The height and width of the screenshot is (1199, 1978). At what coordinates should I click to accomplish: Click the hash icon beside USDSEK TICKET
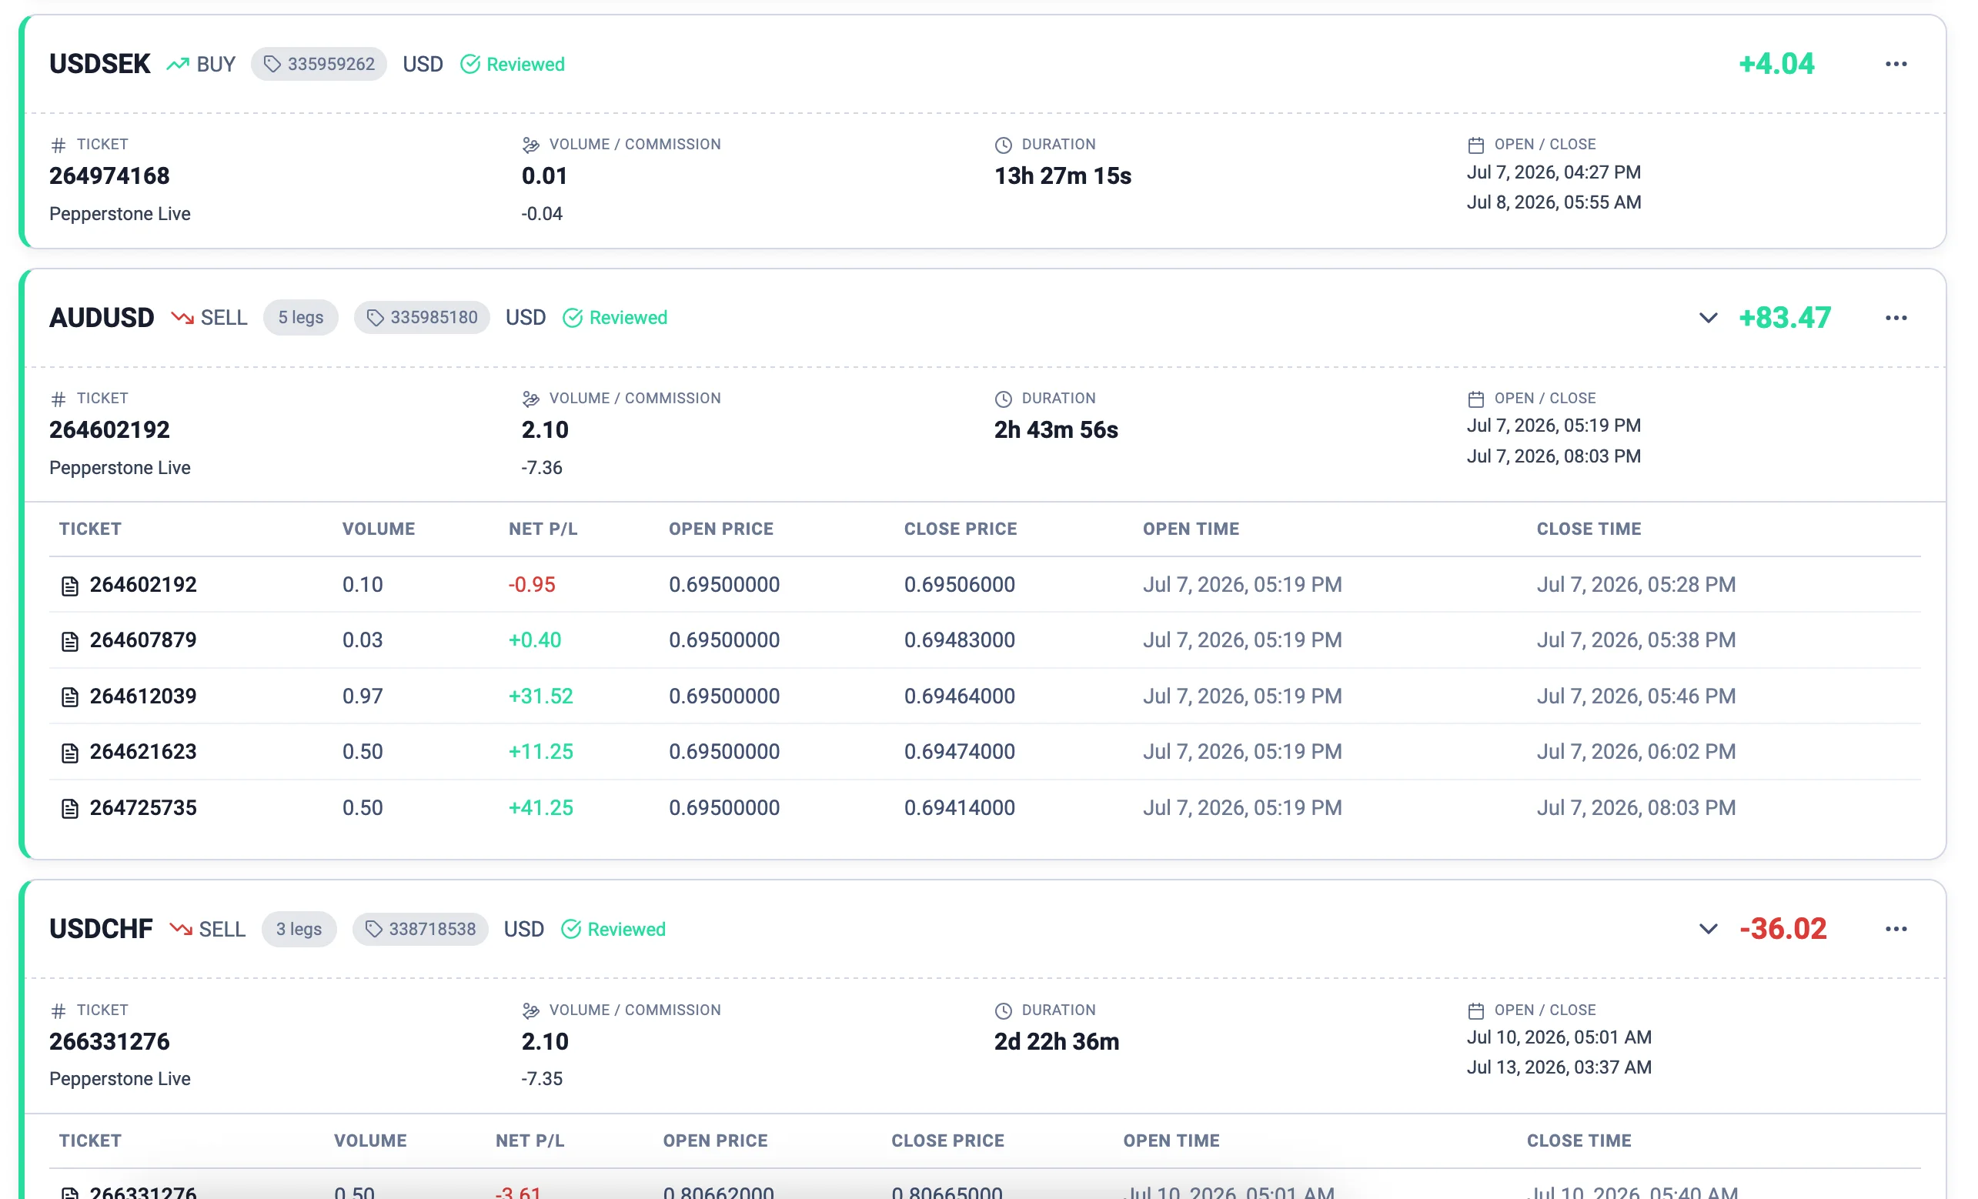coord(58,145)
